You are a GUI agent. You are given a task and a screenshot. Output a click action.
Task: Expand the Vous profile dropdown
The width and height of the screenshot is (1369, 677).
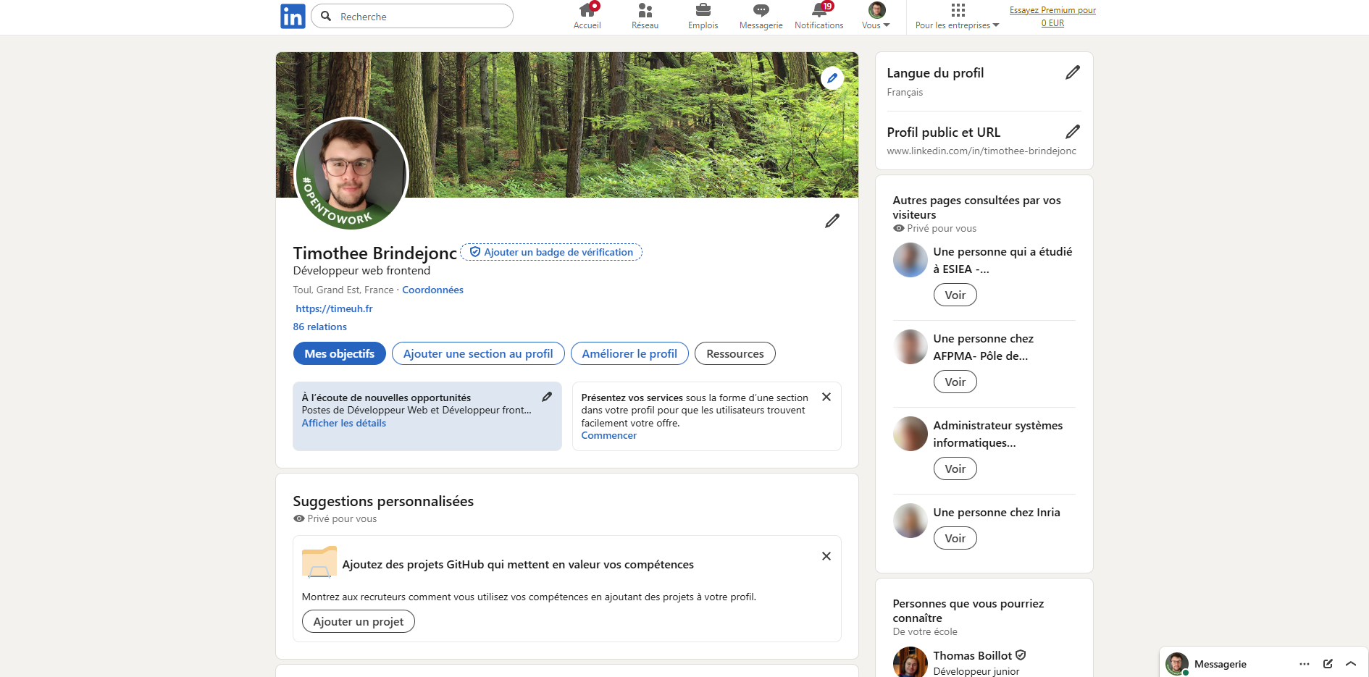click(x=876, y=16)
